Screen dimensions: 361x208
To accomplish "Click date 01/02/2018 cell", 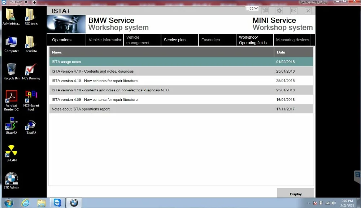I will [286, 62].
